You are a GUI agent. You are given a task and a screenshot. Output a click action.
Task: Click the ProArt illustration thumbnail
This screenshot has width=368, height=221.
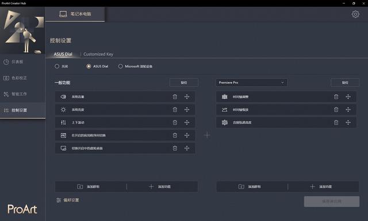pos(22,31)
